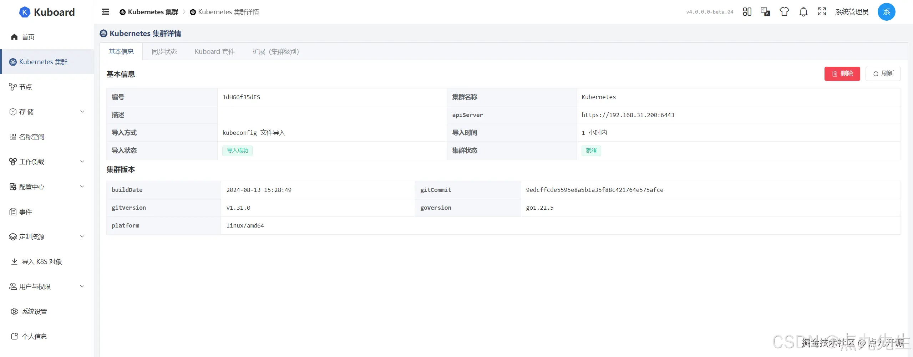The height and width of the screenshot is (357, 913).
Task: Click the 配置中心 config icon
Action: [x=13, y=187]
